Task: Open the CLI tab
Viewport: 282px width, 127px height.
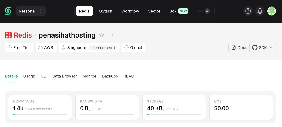Action: [44, 76]
